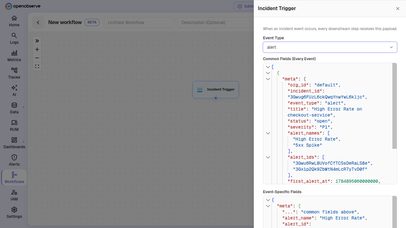Open the Dashboards section
The height and width of the screenshot is (228, 406).
(14, 143)
